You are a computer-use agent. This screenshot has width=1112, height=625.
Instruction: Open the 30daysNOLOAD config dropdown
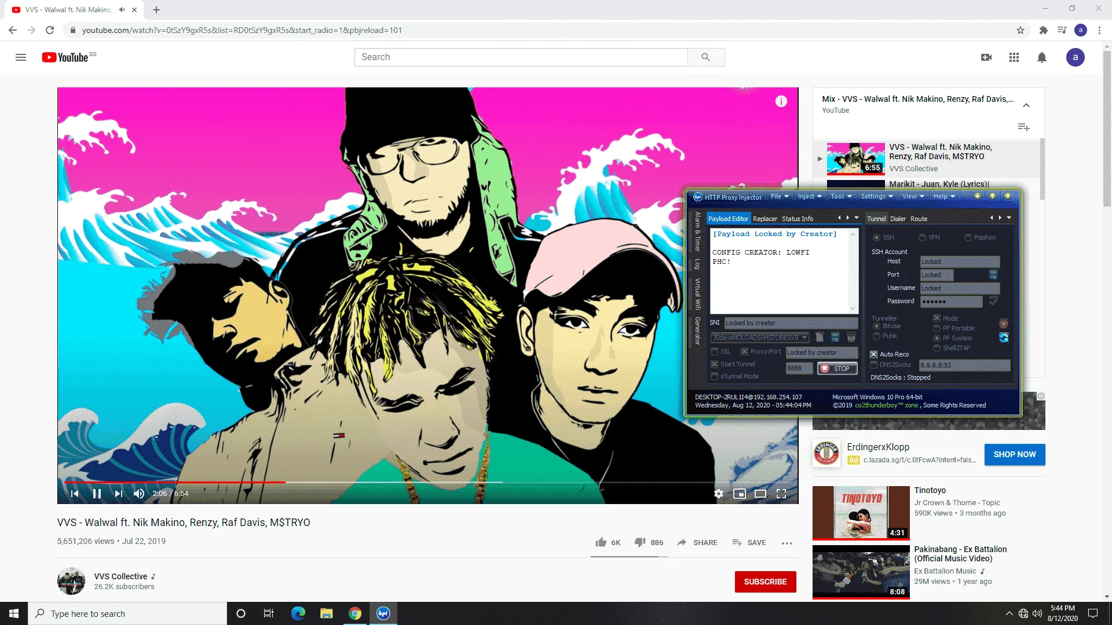coord(760,337)
